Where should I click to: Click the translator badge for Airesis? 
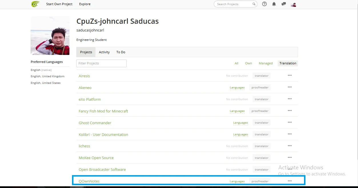[261, 76]
